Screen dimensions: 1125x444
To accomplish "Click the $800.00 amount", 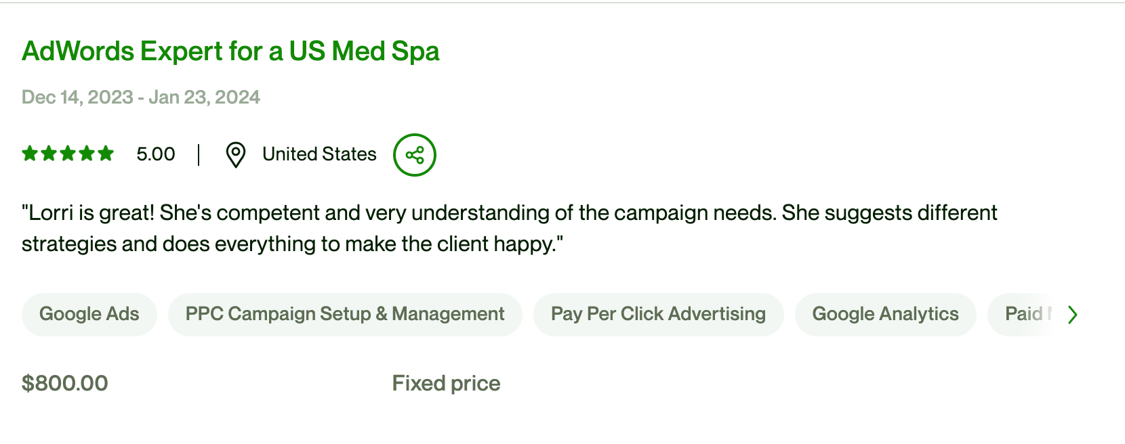I will (x=65, y=384).
